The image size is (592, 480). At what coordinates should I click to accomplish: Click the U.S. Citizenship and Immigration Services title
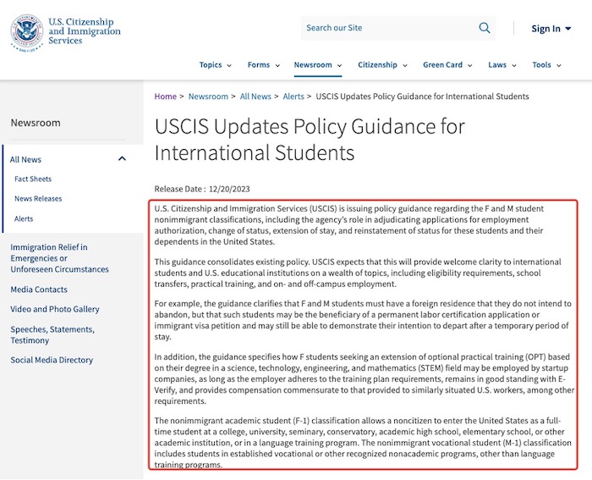(85, 31)
